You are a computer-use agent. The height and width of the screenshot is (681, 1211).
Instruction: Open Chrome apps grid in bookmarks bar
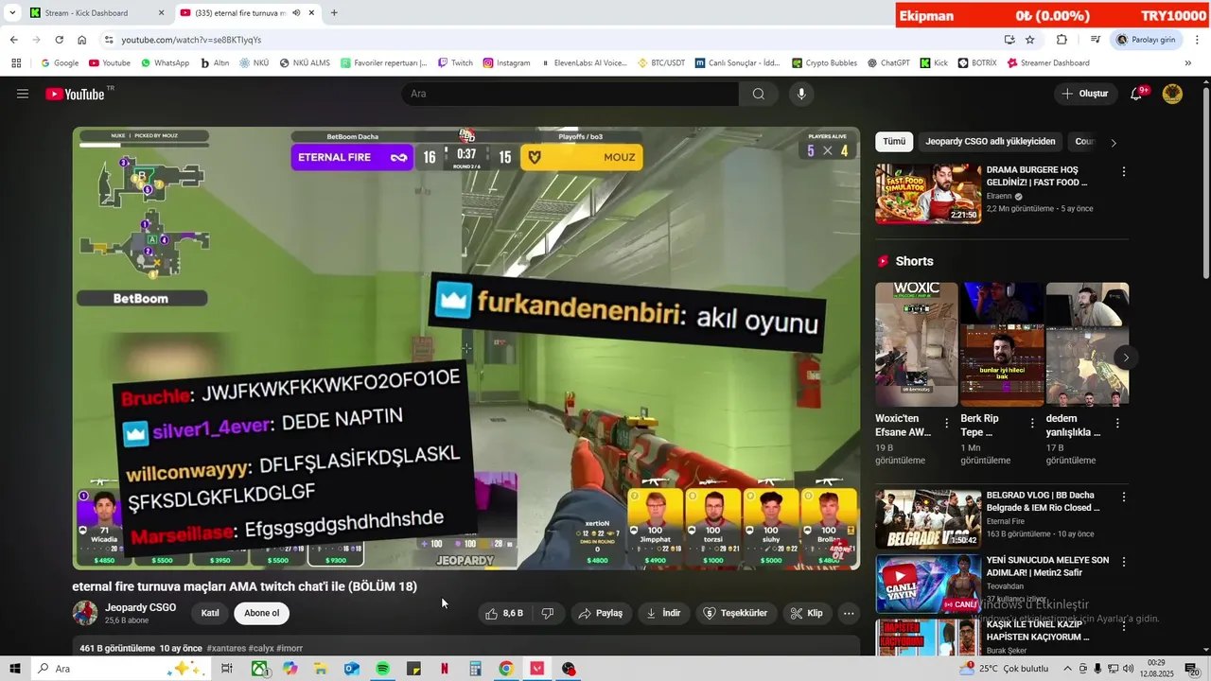point(16,63)
